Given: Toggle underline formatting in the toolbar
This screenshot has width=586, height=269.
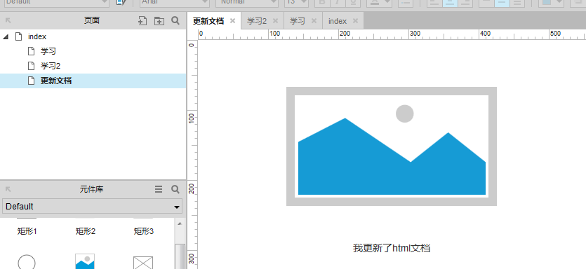Looking at the screenshot, I should pyautogui.click(x=353, y=3).
